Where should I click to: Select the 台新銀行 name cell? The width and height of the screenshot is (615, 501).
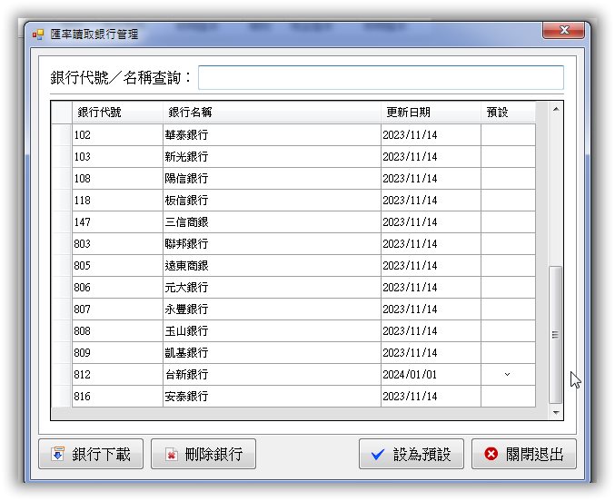pos(272,374)
